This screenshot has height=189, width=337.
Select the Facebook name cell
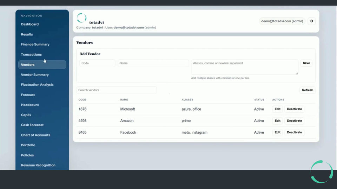click(128, 132)
